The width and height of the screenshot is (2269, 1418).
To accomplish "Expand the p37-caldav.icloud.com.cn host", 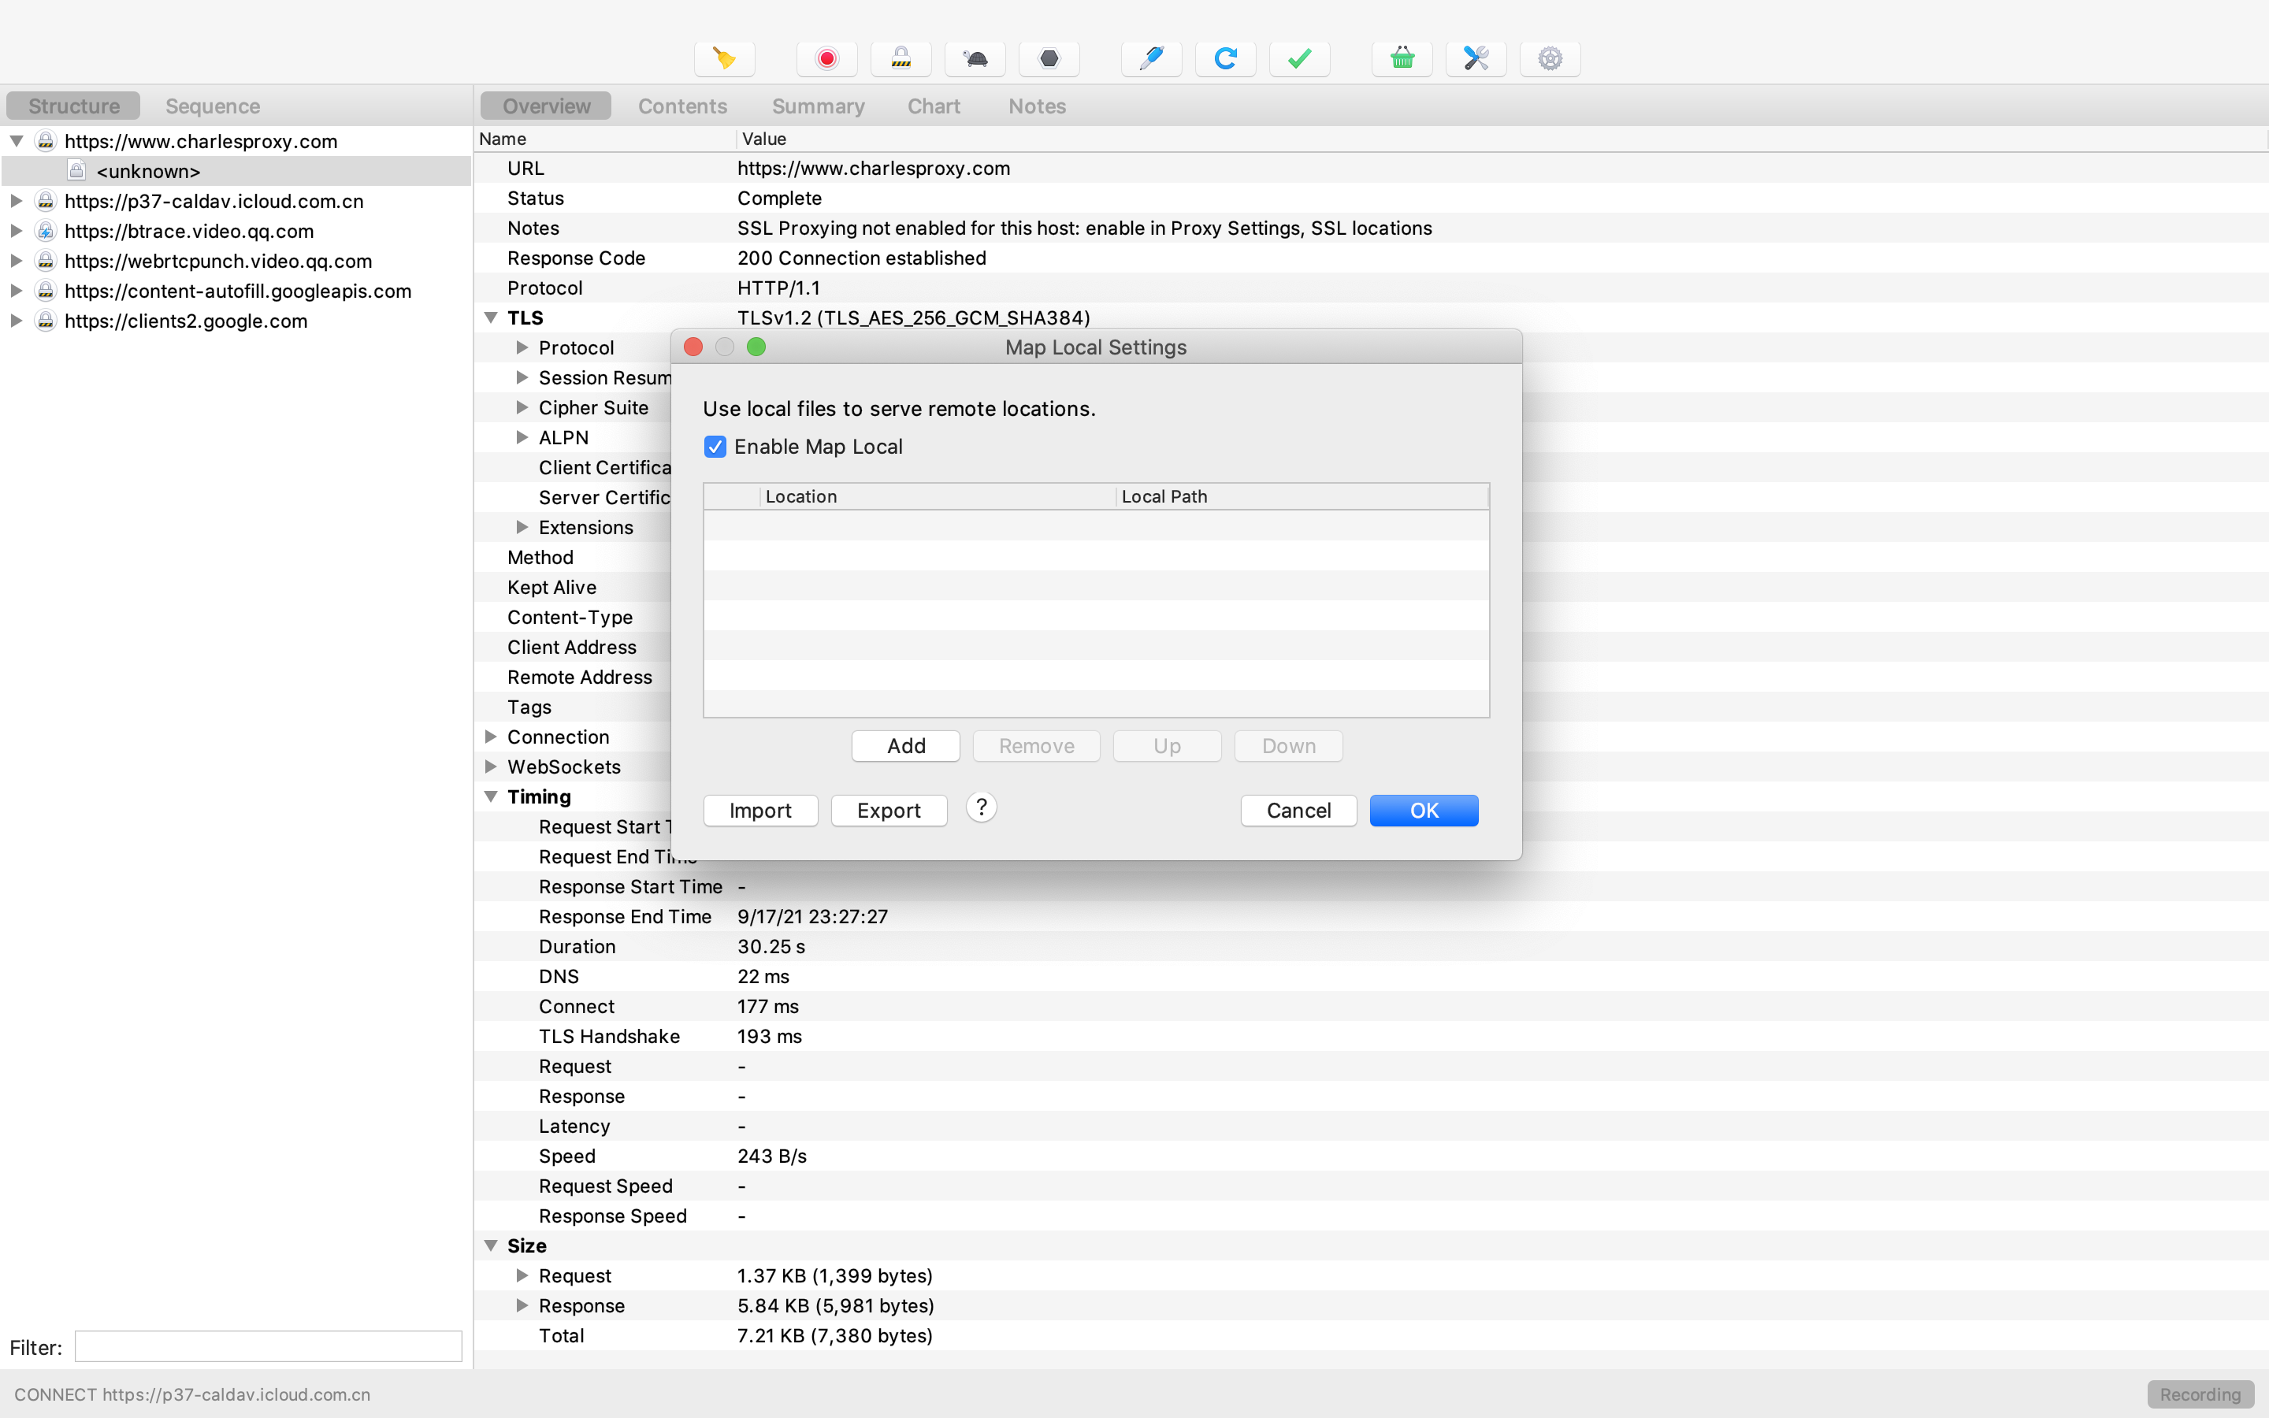I will pos(16,201).
